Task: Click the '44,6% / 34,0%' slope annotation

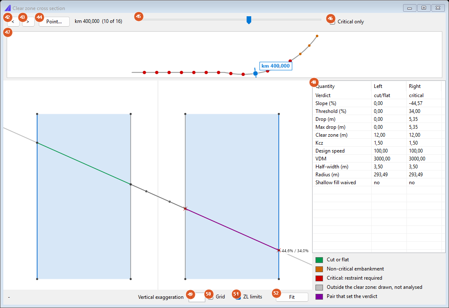Action: coord(295,251)
